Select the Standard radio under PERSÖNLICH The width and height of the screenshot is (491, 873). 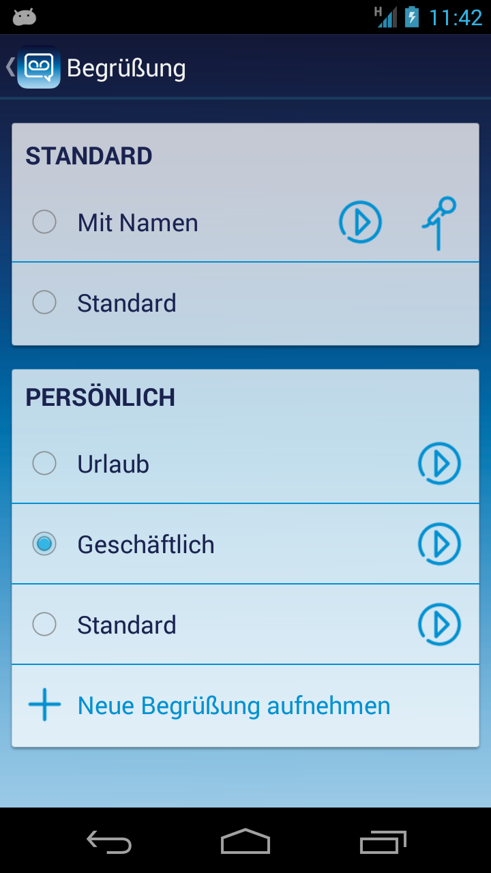pyautogui.click(x=44, y=625)
